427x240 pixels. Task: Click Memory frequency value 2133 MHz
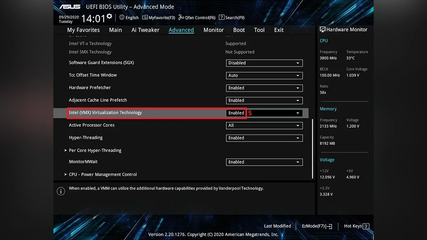click(x=328, y=127)
